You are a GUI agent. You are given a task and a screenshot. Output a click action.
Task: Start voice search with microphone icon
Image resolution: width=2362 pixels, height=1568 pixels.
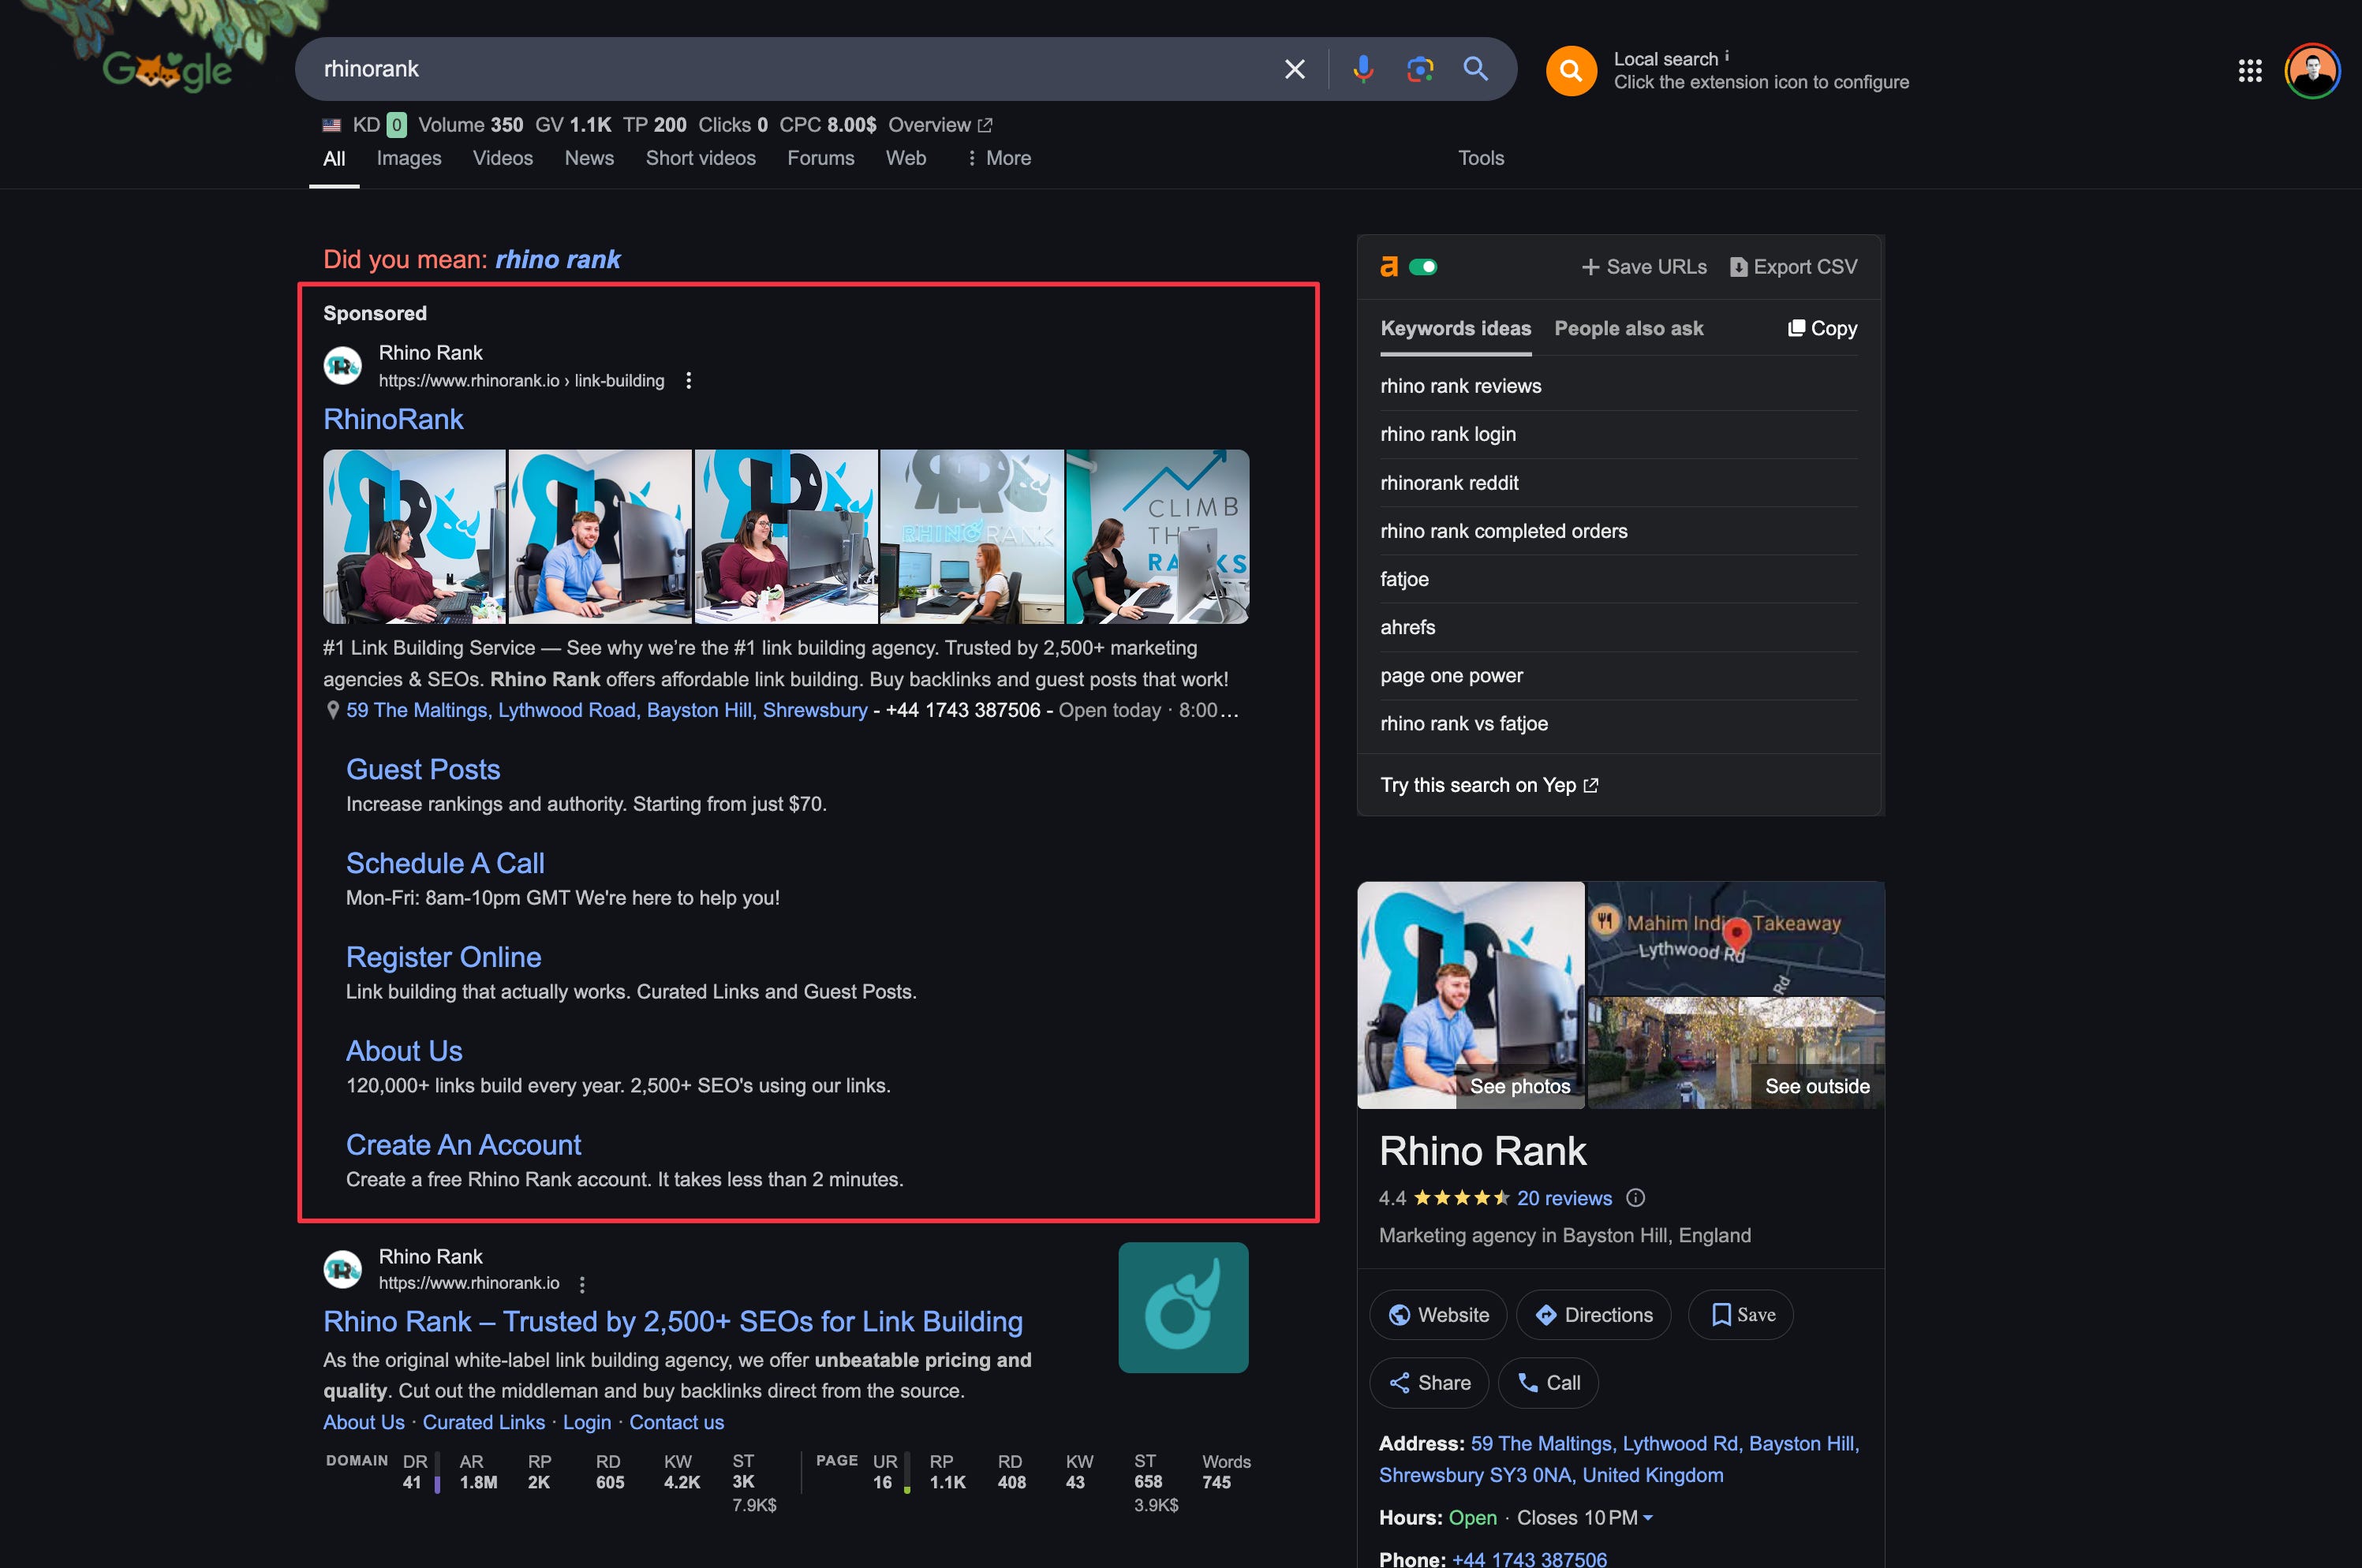[1362, 69]
